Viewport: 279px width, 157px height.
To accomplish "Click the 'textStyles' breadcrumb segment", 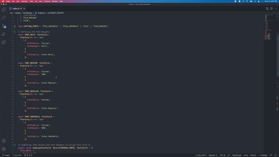I will click(x=27, y=13).
